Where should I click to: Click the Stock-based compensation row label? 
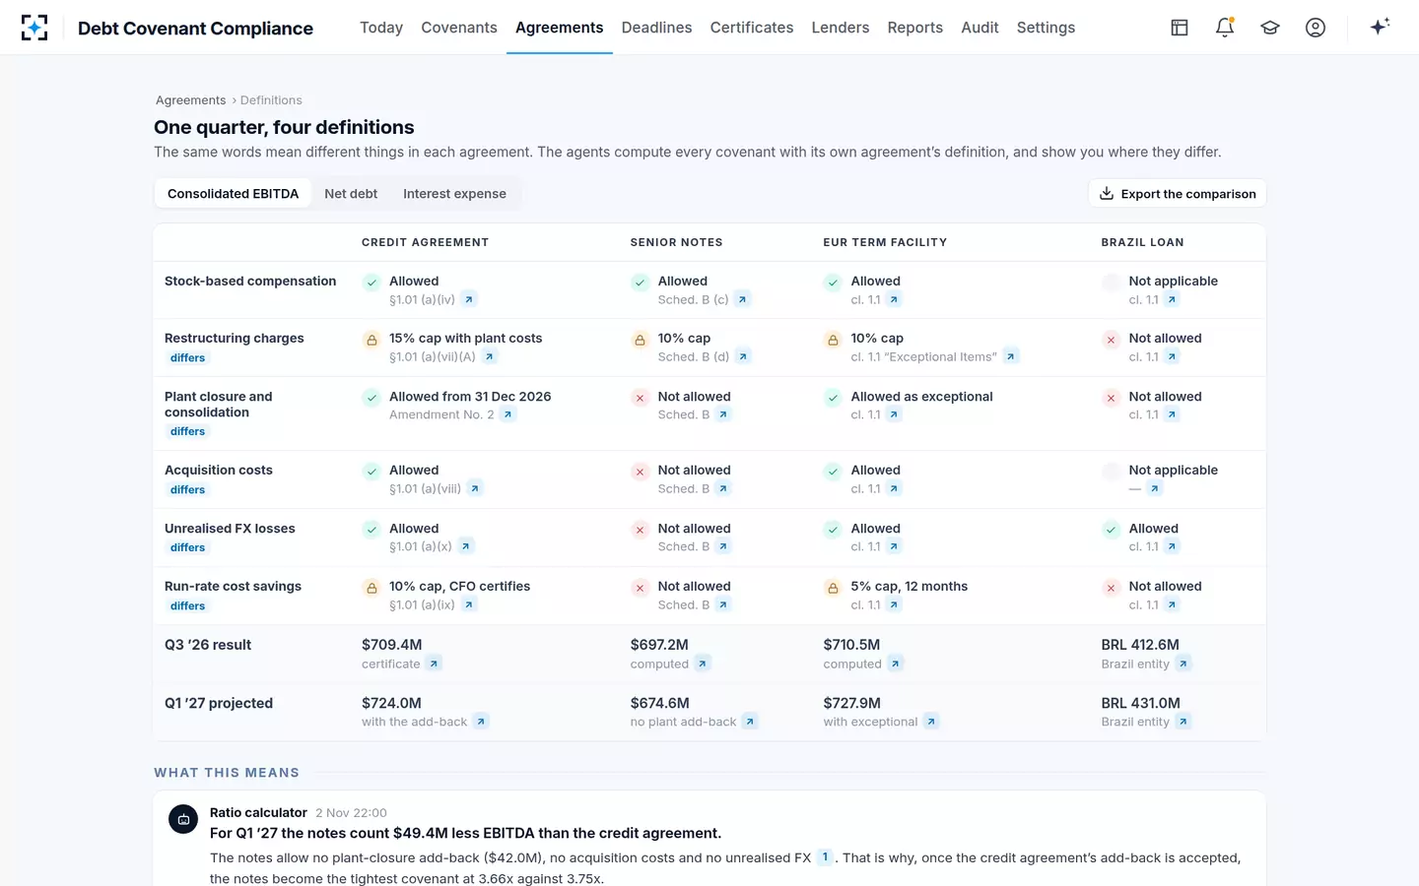pos(250,282)
